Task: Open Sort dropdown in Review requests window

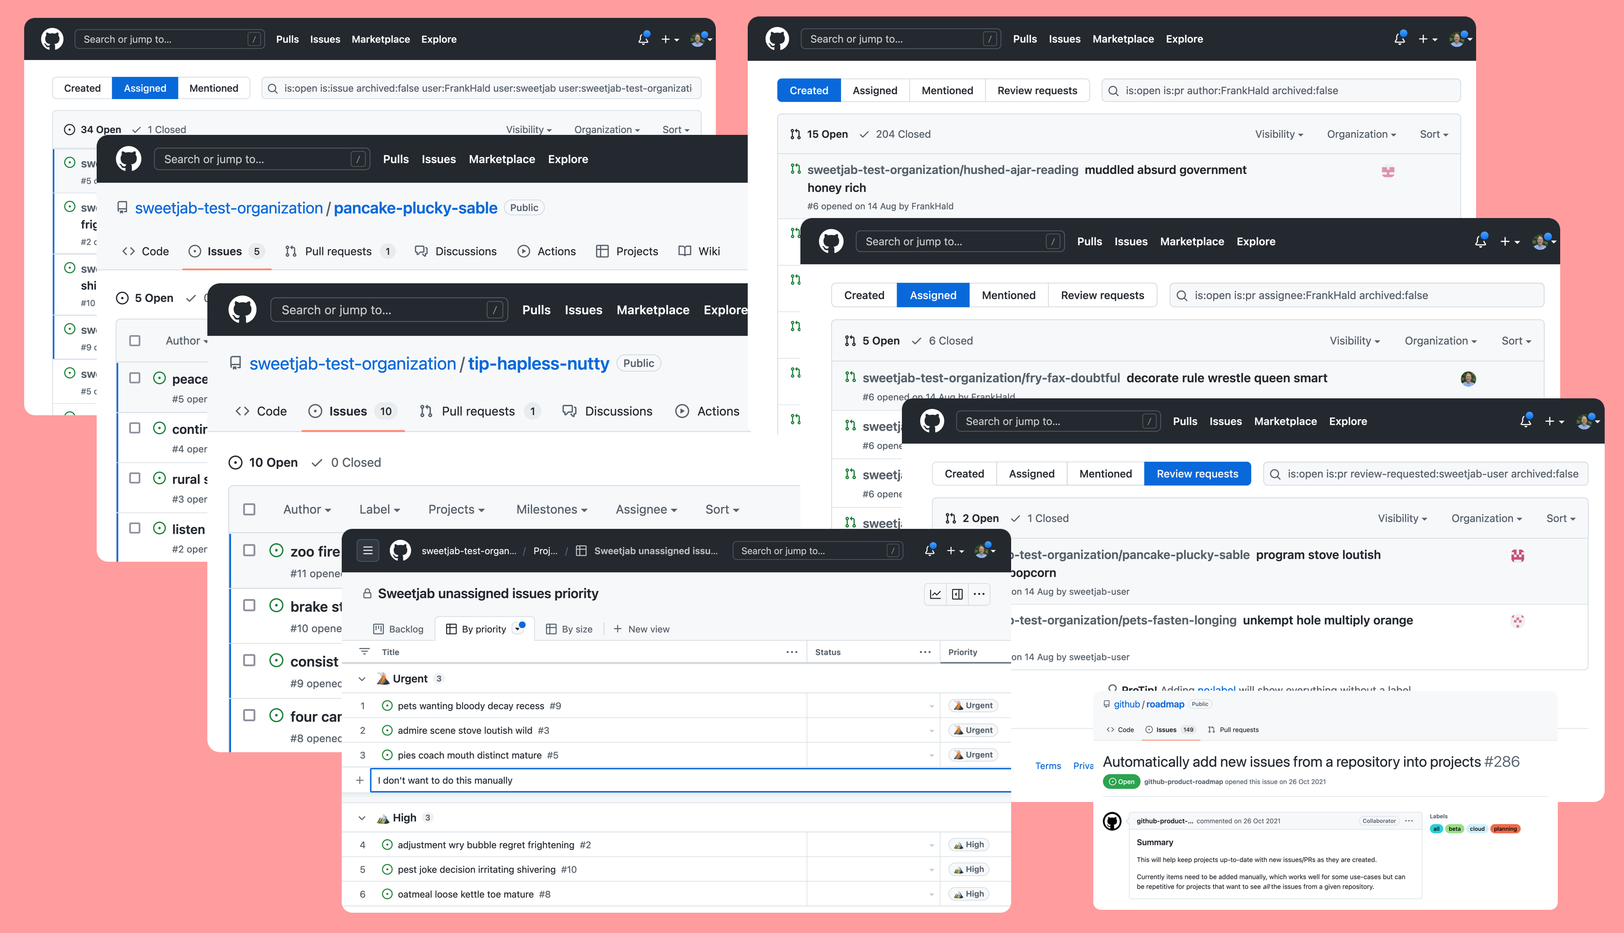Action: 1561,518
